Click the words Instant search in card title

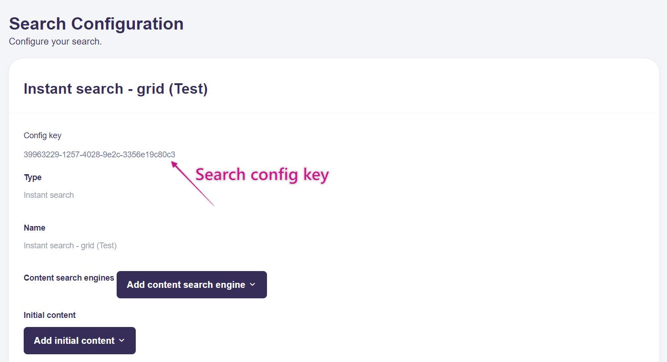pyautogui.click(x=73, y=89)
